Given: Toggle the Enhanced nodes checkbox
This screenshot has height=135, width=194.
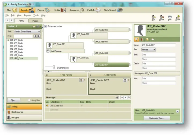Looking at the screenshot, I should 46,26.
